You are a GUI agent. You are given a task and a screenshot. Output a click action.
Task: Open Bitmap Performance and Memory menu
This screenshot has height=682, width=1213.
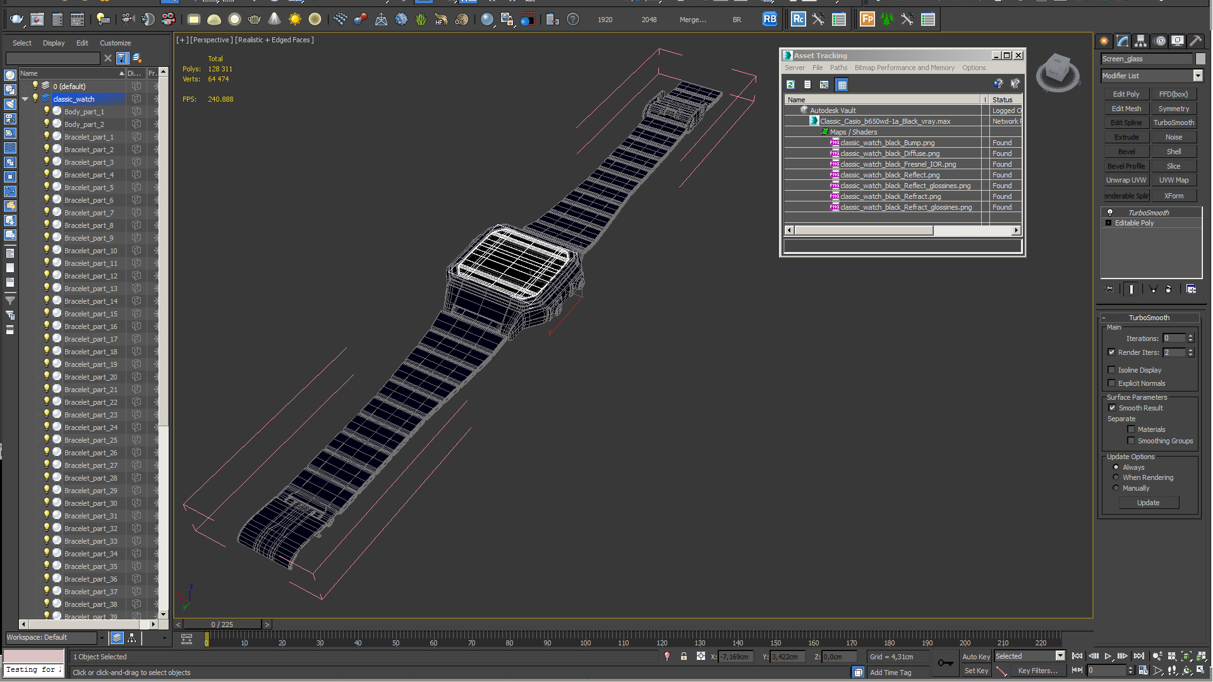pos(904,68)
